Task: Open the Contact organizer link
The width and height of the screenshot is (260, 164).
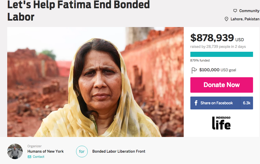Action: [38, 157]
